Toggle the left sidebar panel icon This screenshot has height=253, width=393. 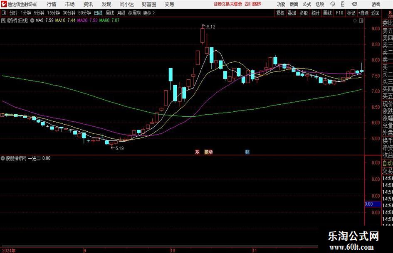click(4, 12)
